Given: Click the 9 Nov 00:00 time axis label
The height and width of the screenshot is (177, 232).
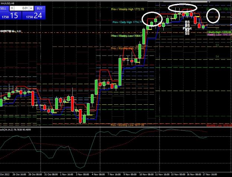Looking at the screenshot, I should point(130,174).
